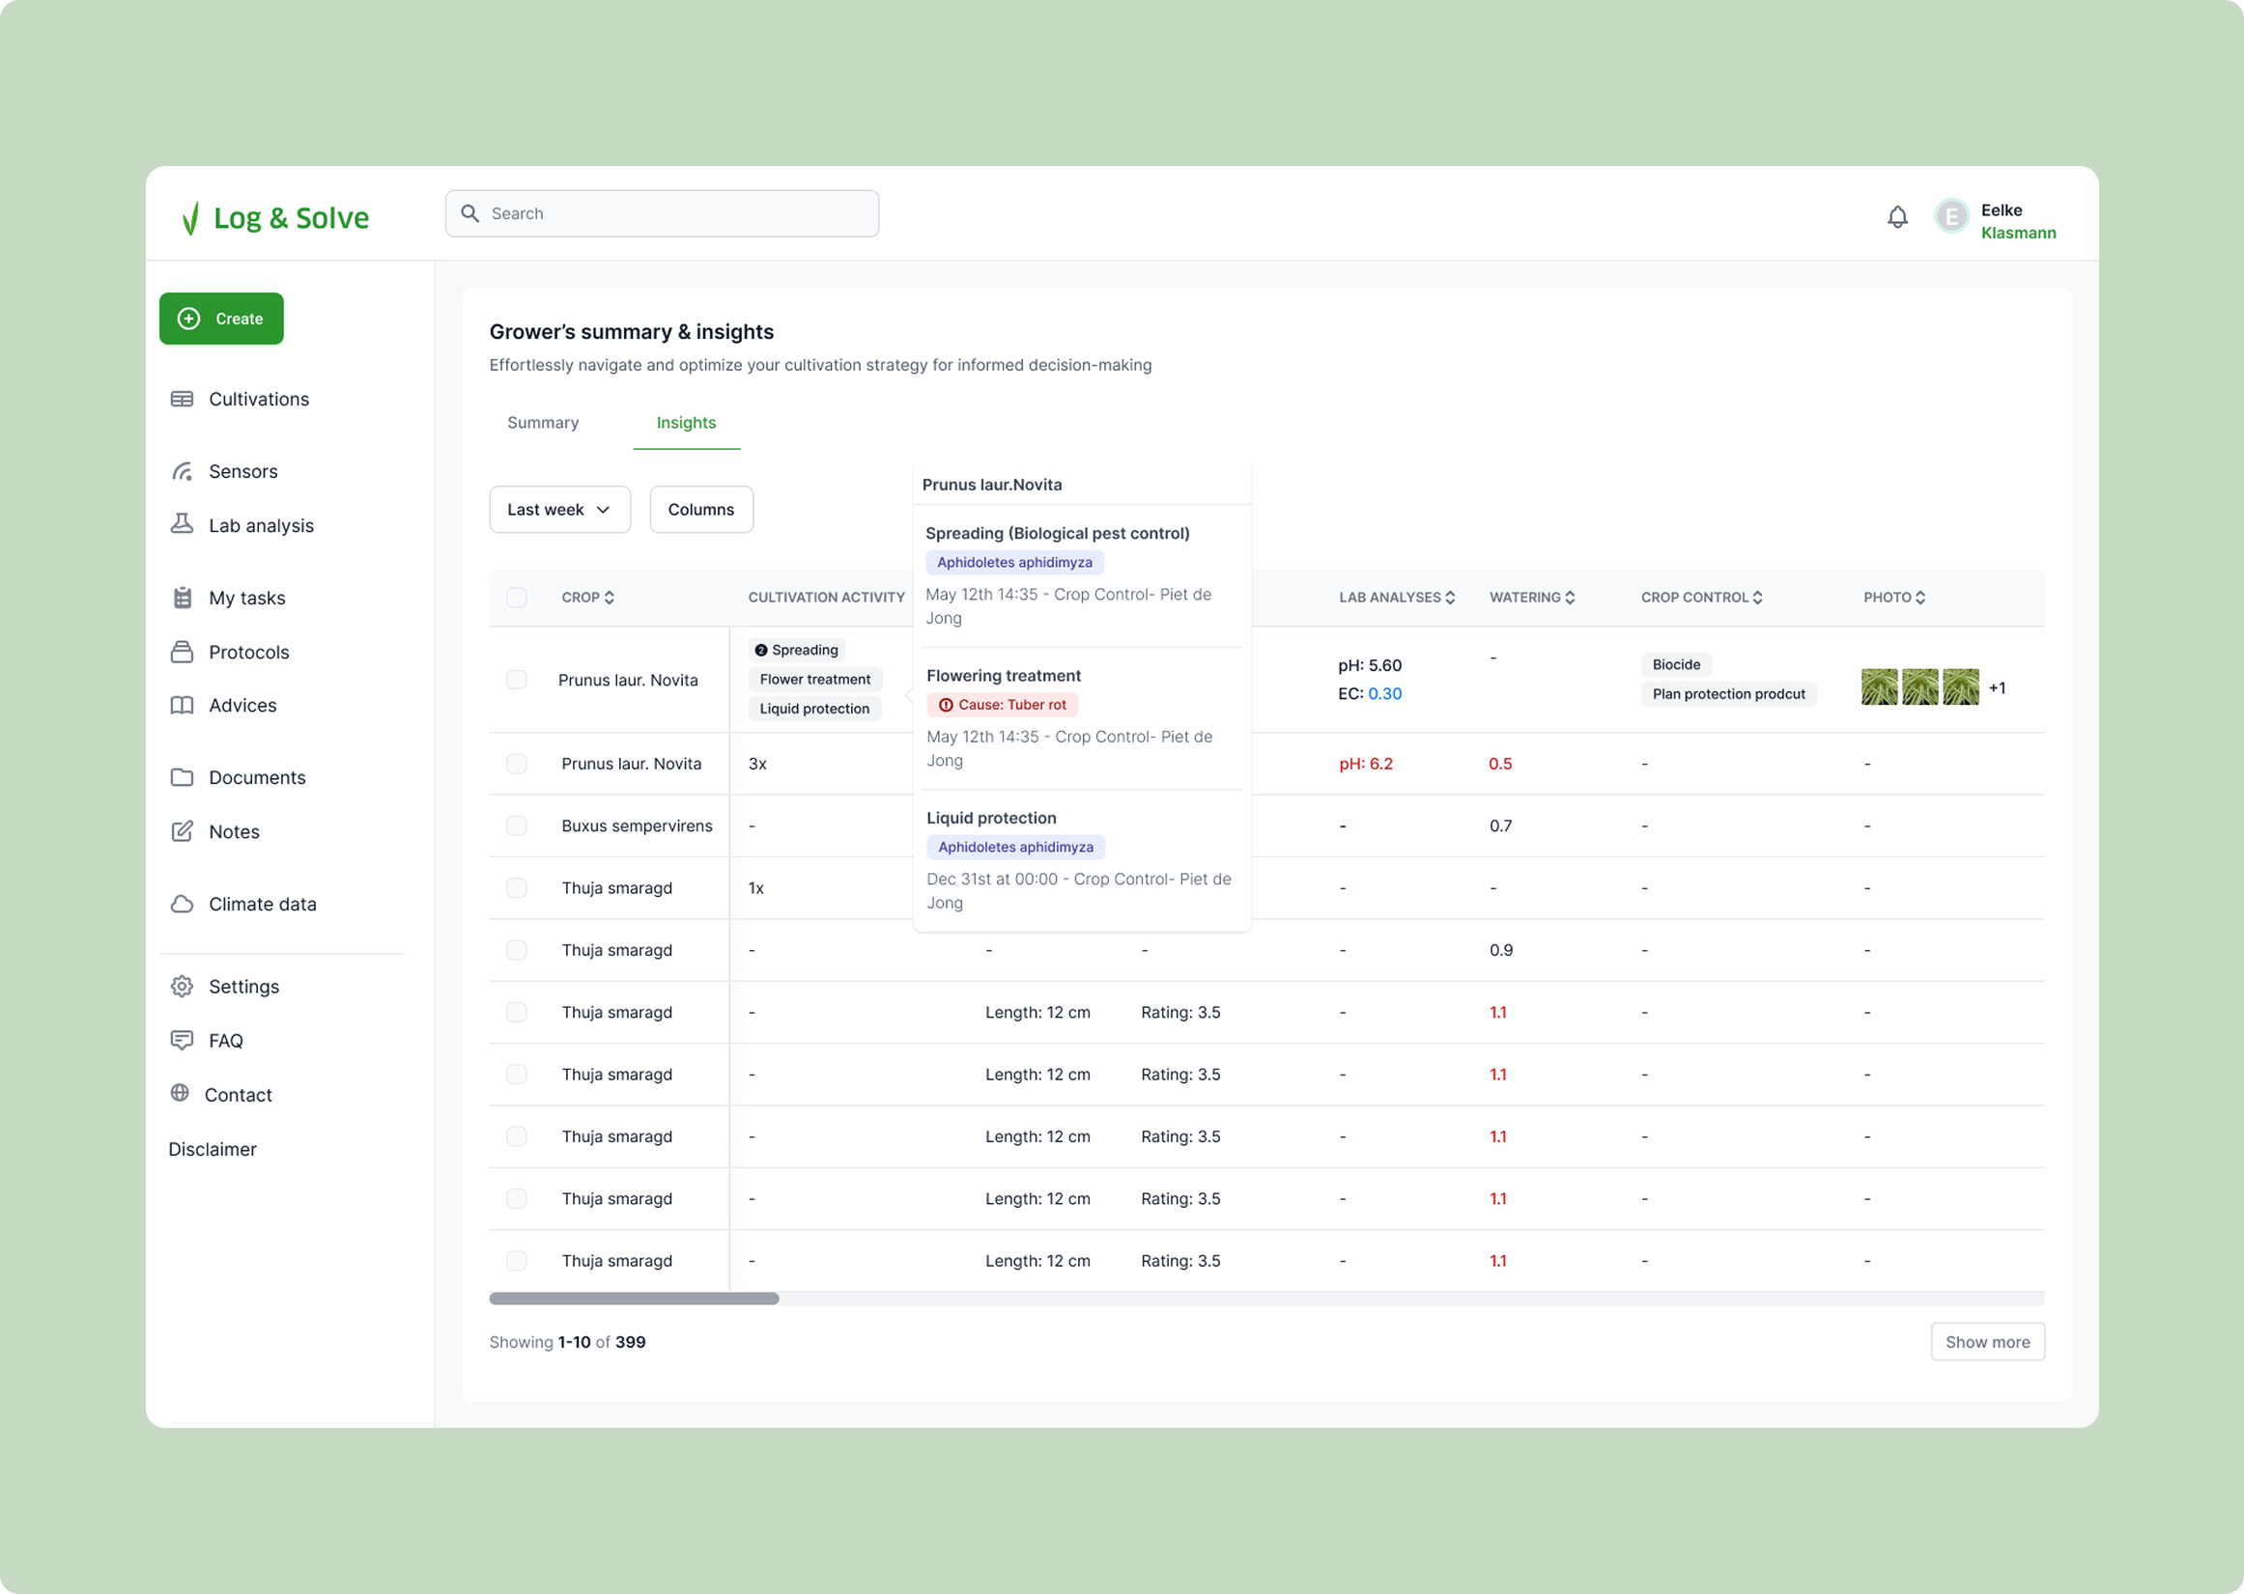This screenshot has width=2244, height=1594.
Task: Click the Notes pencil icon
Action: tap(182, 831)
